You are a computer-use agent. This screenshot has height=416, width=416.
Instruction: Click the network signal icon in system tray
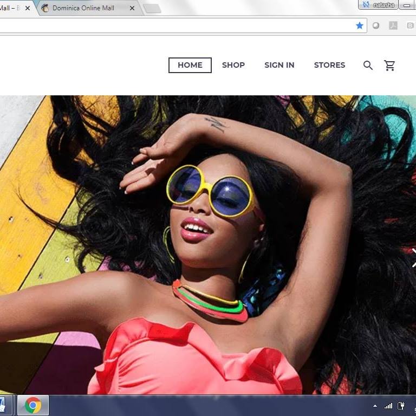388,406
